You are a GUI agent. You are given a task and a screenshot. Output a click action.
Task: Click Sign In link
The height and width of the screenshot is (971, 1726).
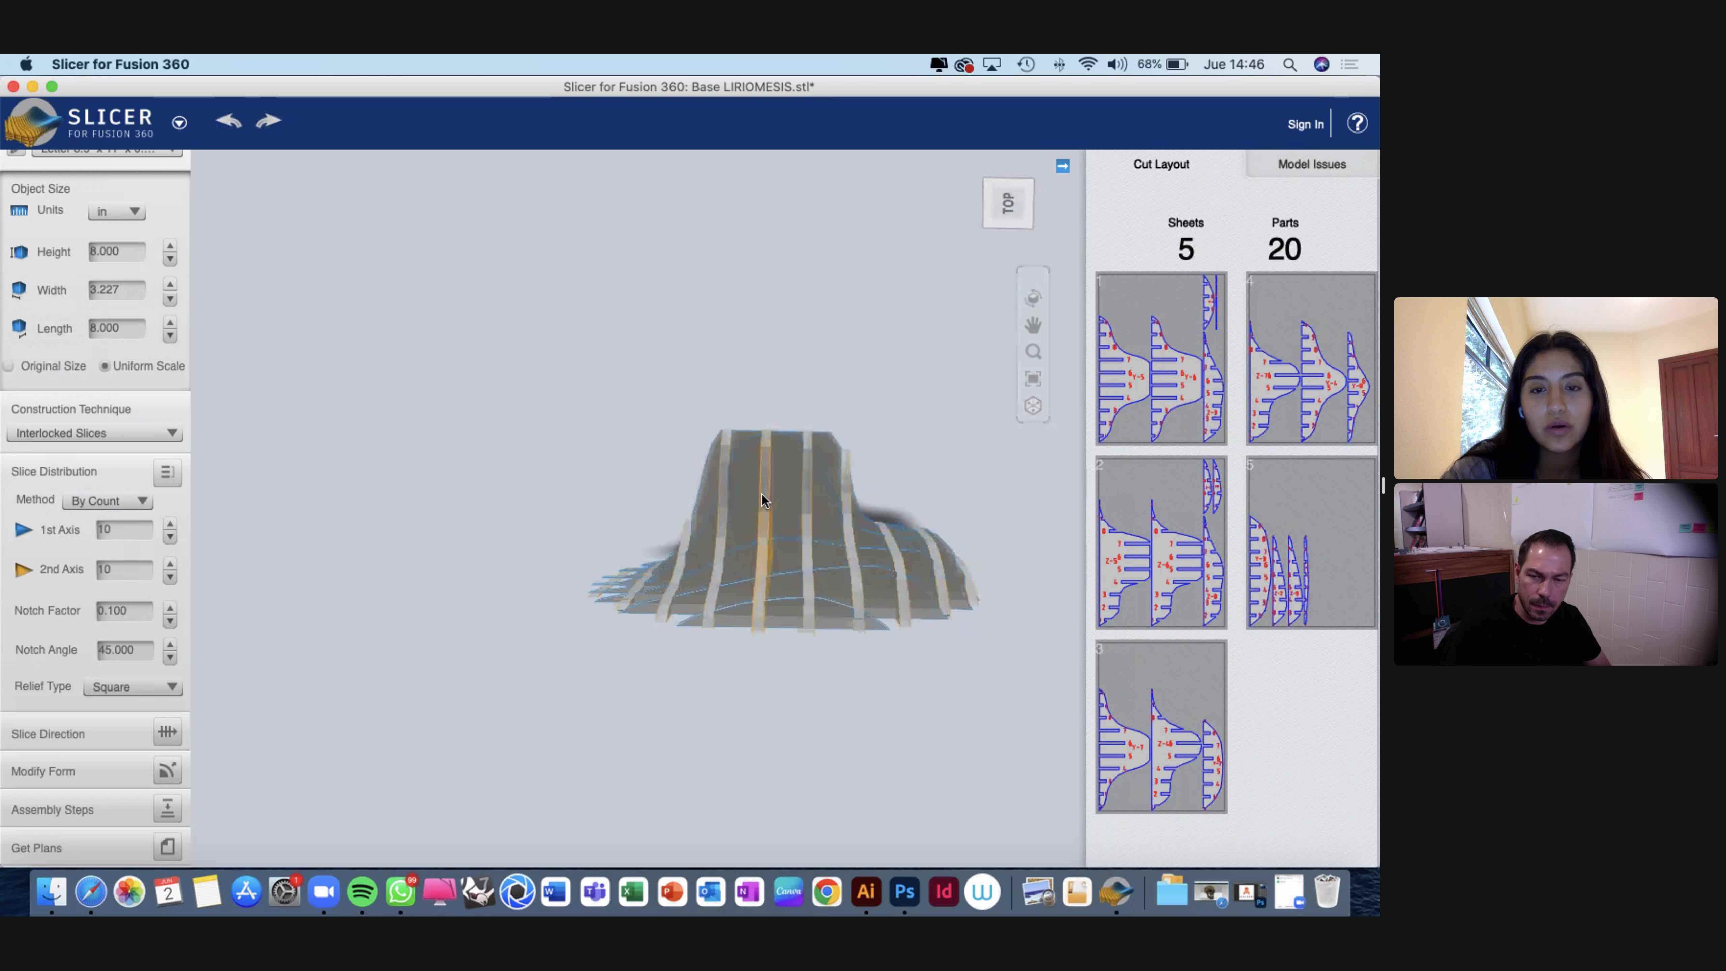pos(1305,125)
